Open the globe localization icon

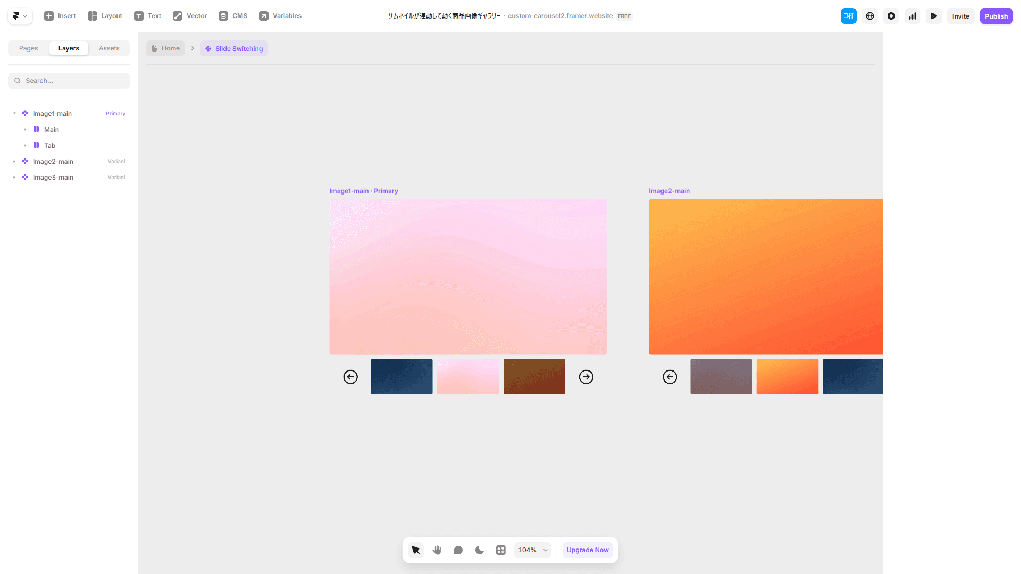[x=870, y=16]
